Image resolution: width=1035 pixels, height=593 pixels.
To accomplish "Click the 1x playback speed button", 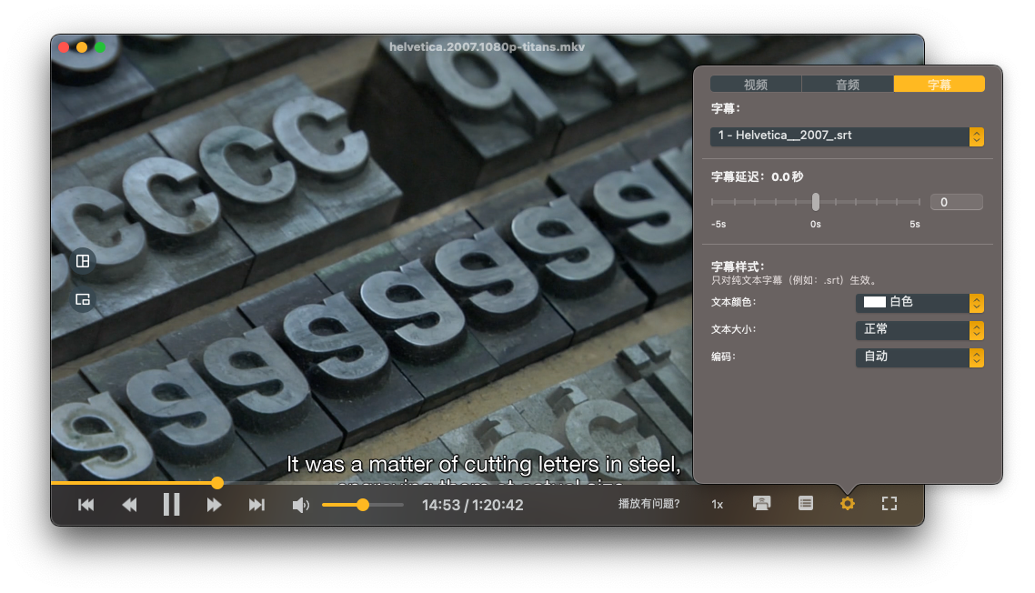I will click(x=718, y=504).
